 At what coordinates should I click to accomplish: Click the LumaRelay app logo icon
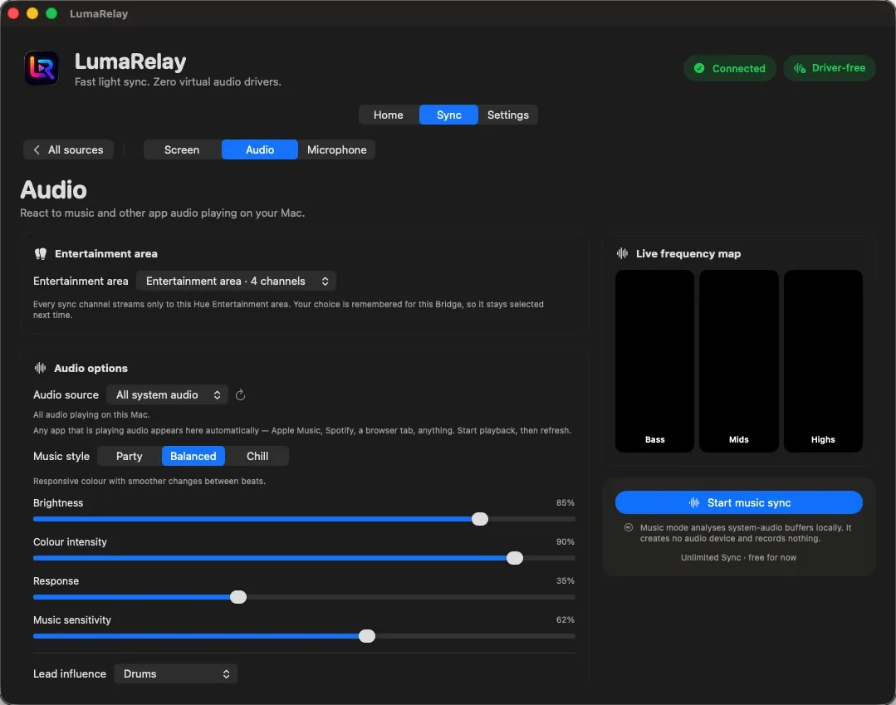tap(42, 68)
